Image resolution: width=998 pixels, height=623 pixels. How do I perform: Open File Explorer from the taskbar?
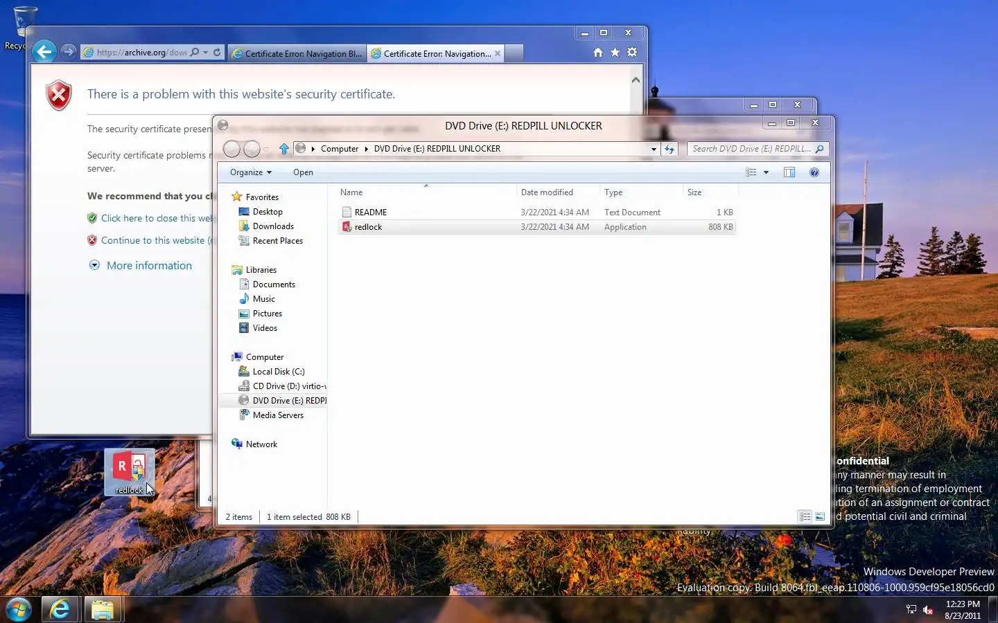pyautogui.click(x=103, y=609)
